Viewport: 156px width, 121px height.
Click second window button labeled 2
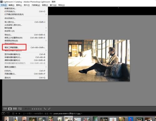tap(8, 114)
